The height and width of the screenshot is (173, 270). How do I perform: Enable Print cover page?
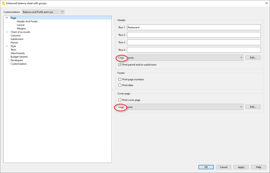[120, 100]
